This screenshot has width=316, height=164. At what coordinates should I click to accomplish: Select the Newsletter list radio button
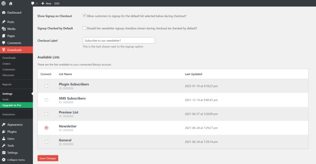(46, 128)
